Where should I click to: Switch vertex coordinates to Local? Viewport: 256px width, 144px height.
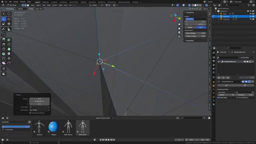pyautogui.click(x=201, y=28)
